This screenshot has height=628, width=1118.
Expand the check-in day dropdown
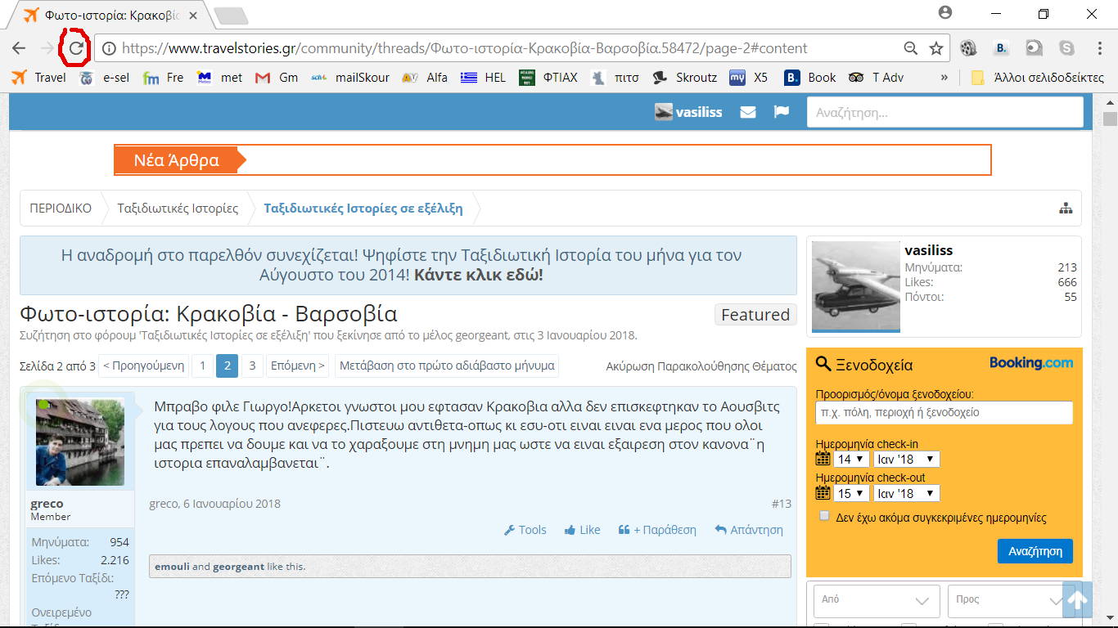851,460
